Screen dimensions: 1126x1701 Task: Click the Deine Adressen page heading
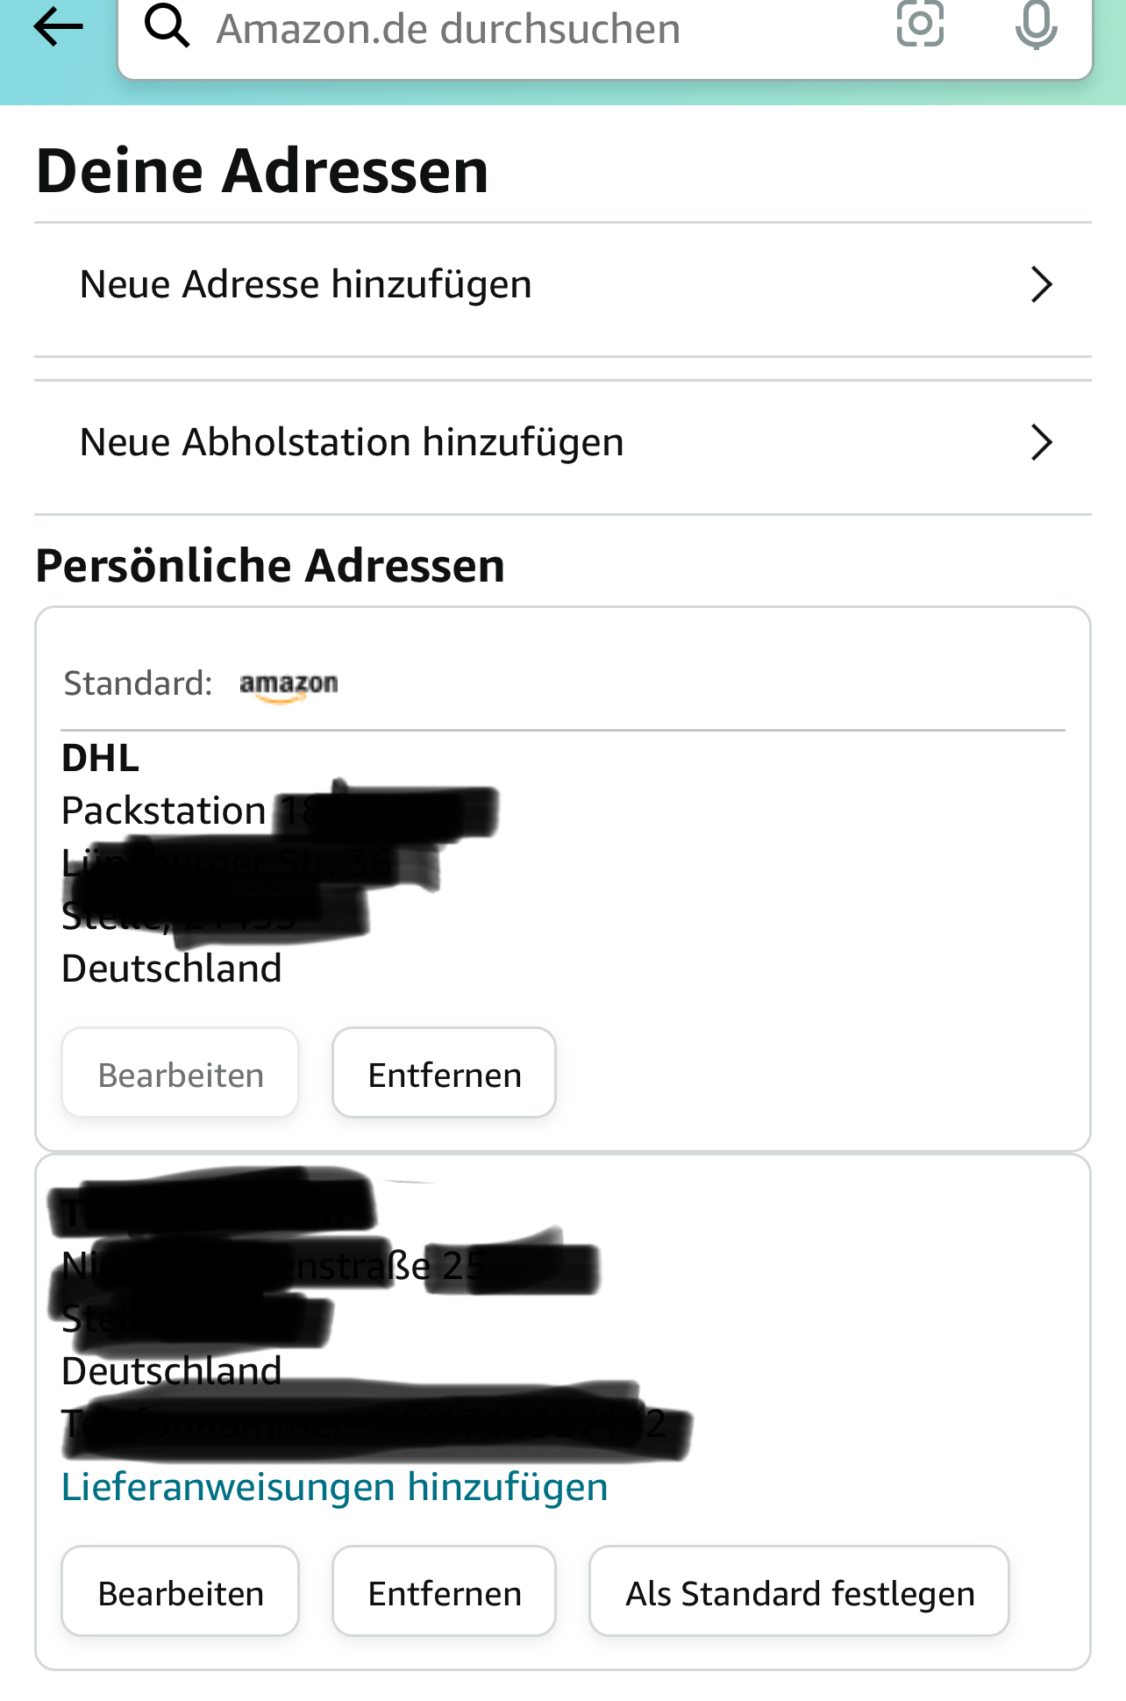262,170
